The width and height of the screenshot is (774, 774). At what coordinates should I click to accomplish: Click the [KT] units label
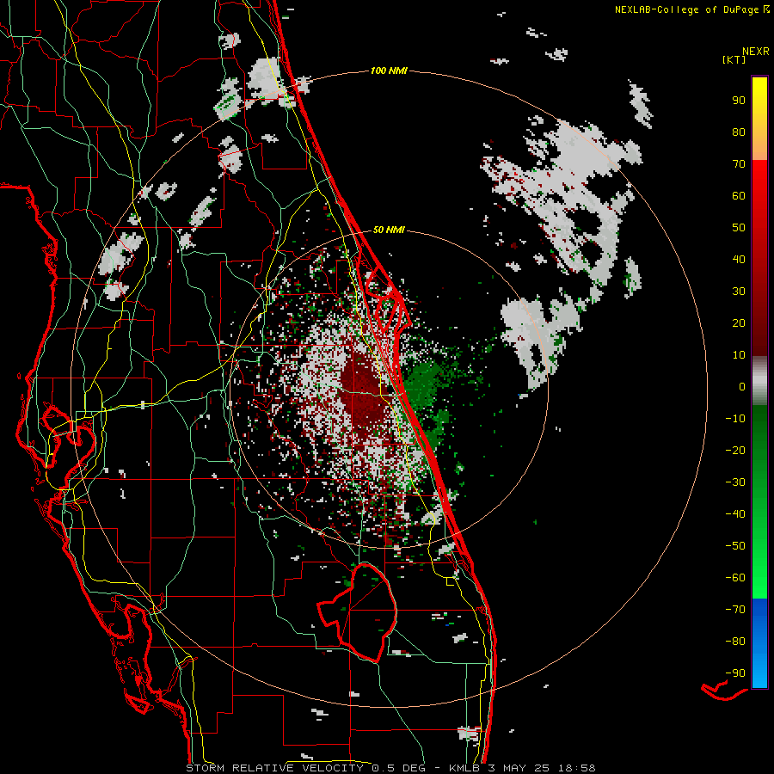(734, 59)
